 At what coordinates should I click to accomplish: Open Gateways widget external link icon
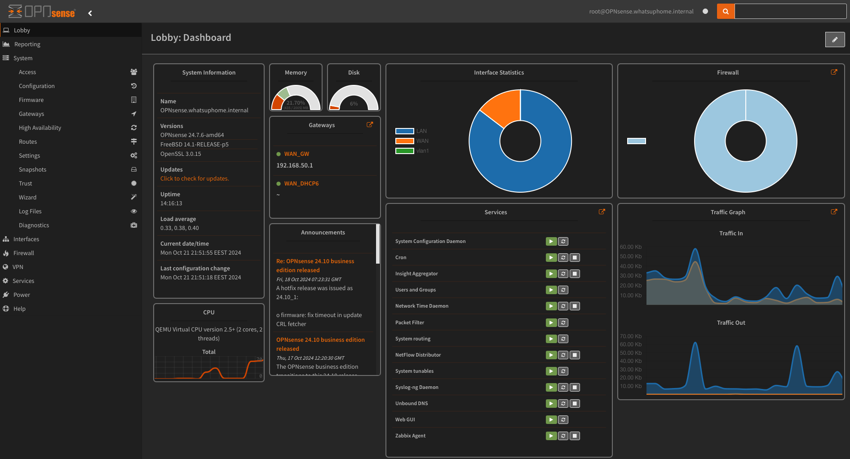pyautogui.click(x=370, y=125)
